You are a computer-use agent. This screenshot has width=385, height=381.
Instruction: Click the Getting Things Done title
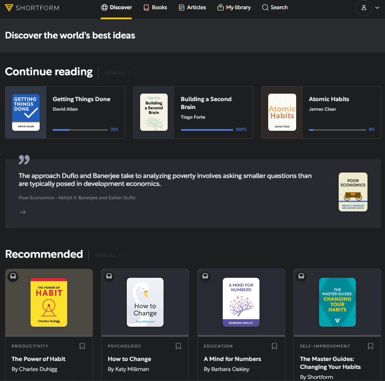(x=81, y=99)
